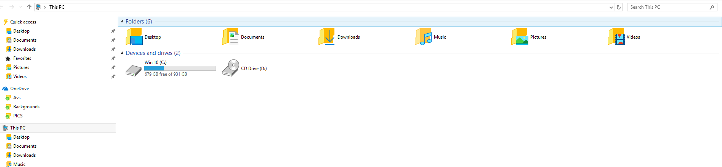
Task: Click the Backgrounds folder icon under OneDrive
Action: point(8,107)
